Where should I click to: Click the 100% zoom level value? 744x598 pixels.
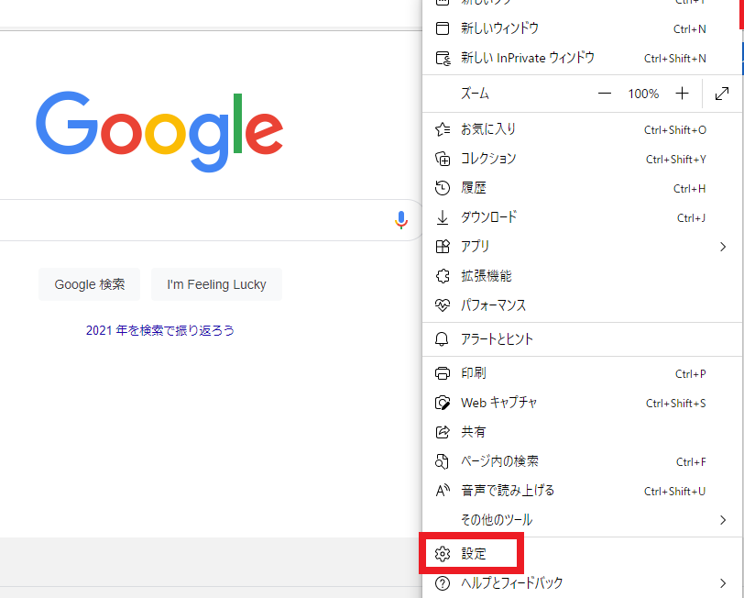[643, 94]
